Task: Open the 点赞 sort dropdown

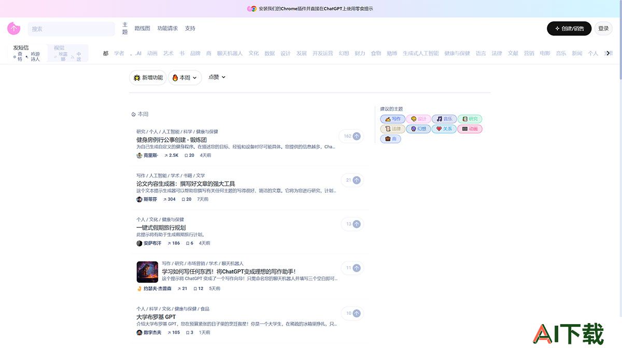Action: coord(217,77)
